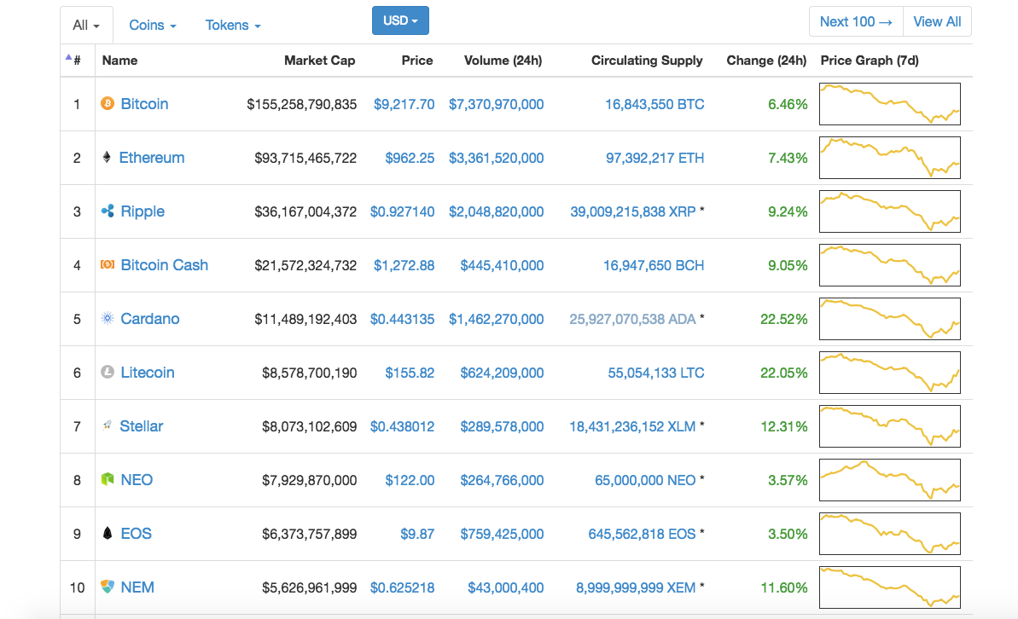Open the Ethereum link
The image size is (1018, 619).
[x=152, y=158]
